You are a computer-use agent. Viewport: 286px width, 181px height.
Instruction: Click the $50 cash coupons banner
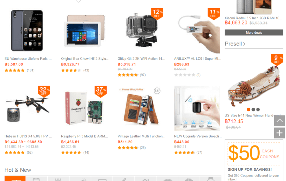point(254,154)
